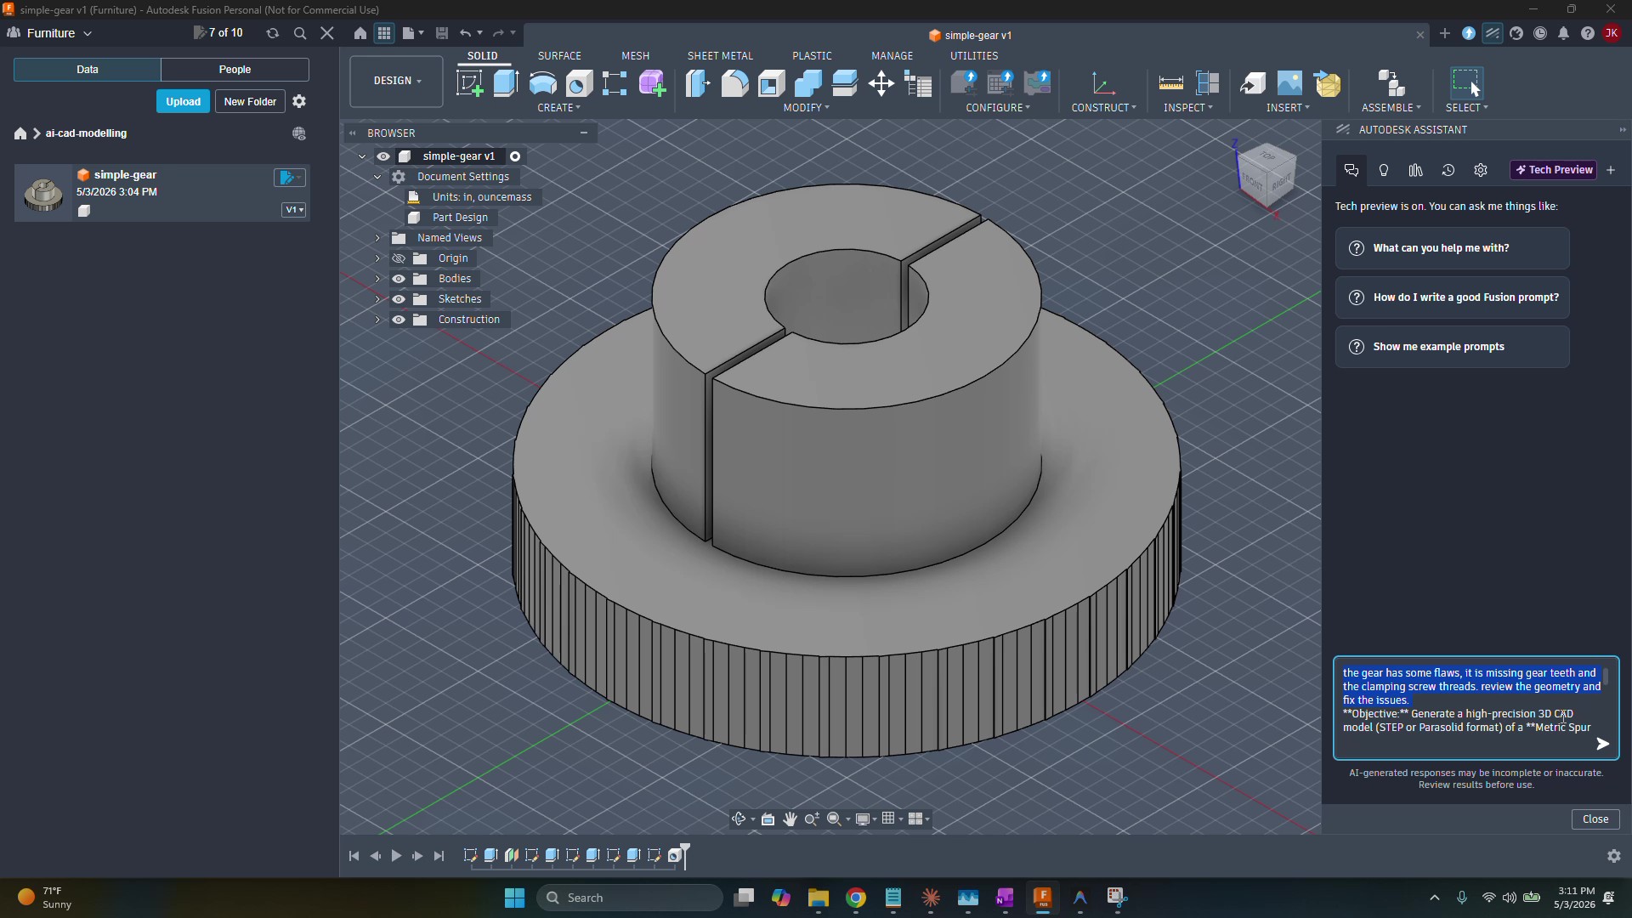1632x918 pixels.
Task: Select the Move/Copy cross-arrows tool
Action: [881, 83]
